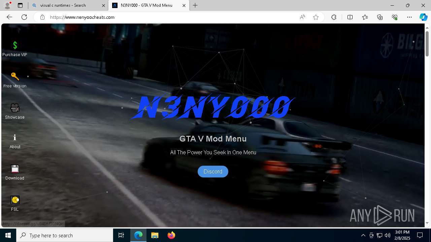Viewport: 431px width, 242px height.
Task: Open Browser essentials heart icon
Action: point(395,17)
